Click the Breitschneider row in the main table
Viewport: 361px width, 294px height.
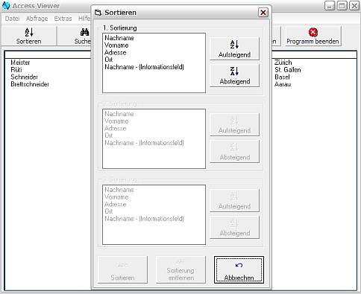30,84
